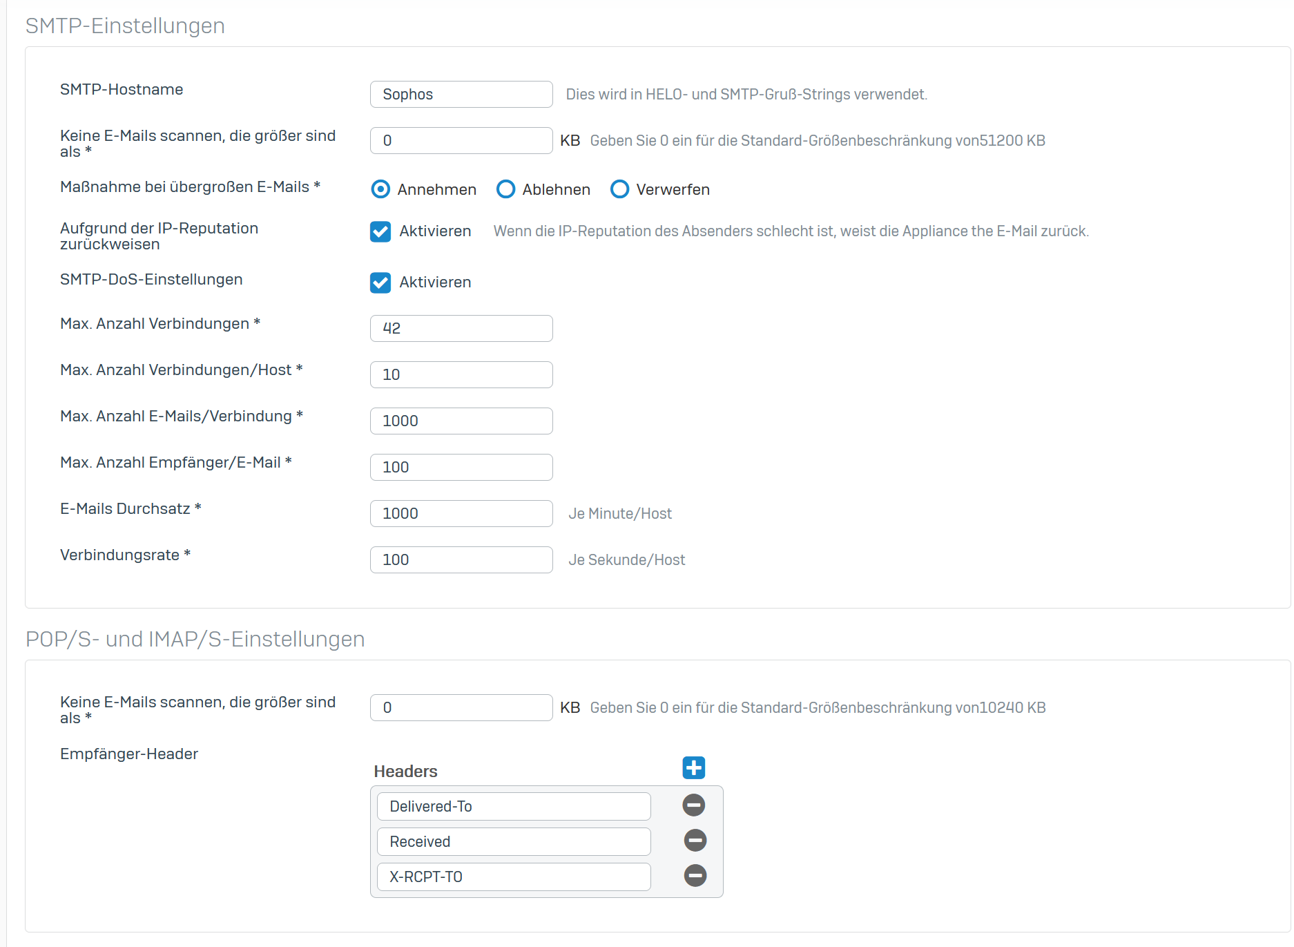Click the HELO- und SMTP-Gruß-Strings hint text
Screen dimensions: 1294x947
[746, 95]
